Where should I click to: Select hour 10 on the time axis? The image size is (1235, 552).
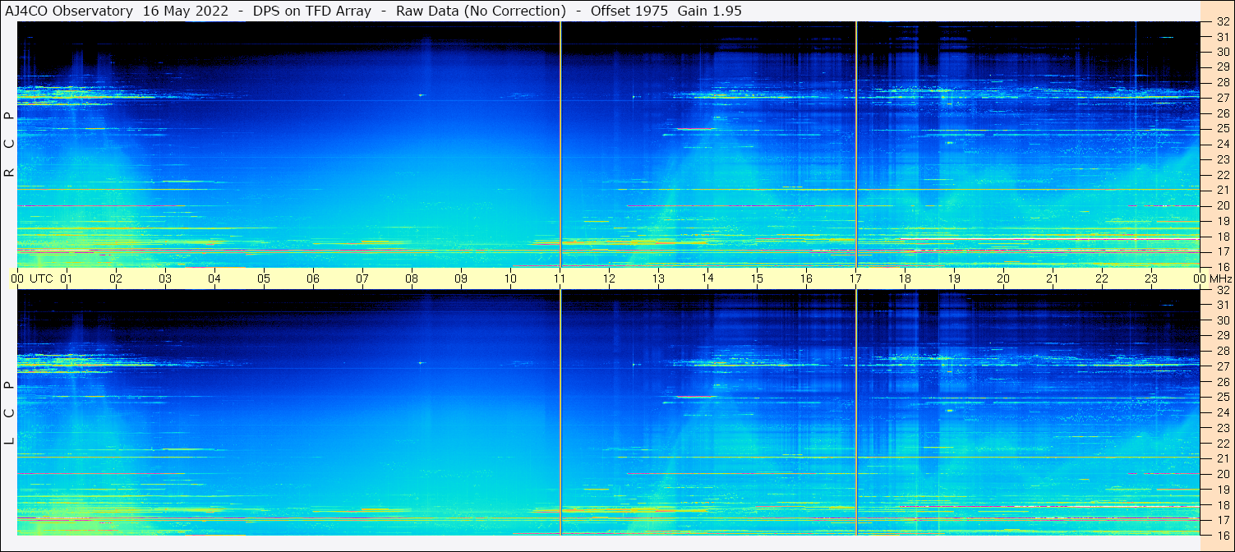pyautogui.click(x=510, y=278)
